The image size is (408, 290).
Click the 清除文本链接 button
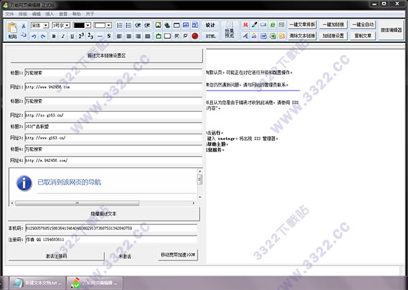point(302,35)
